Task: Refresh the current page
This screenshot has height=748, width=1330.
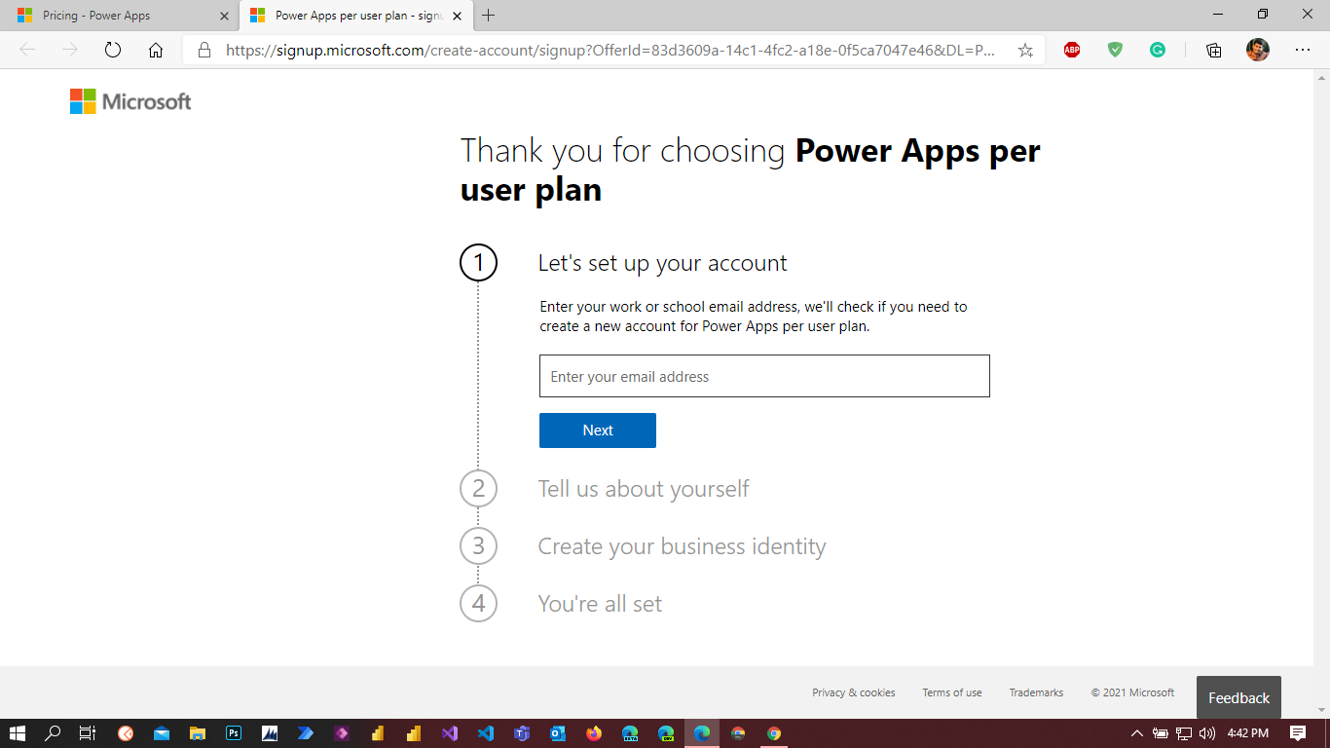Action: click(x=113, y=51)
